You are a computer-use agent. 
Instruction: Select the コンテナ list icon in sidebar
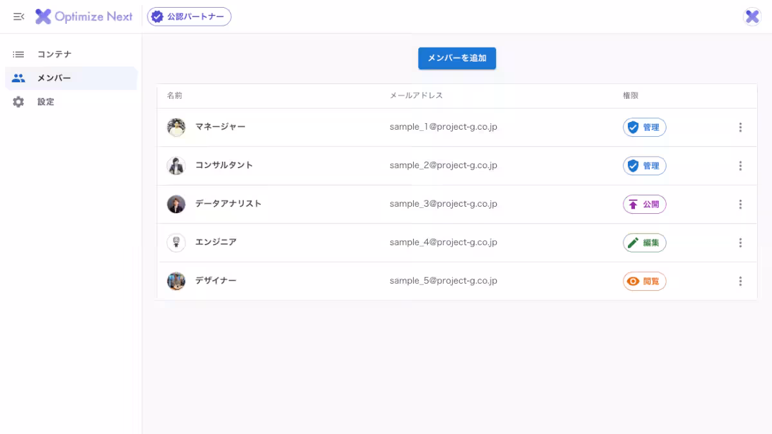(19, 54)
